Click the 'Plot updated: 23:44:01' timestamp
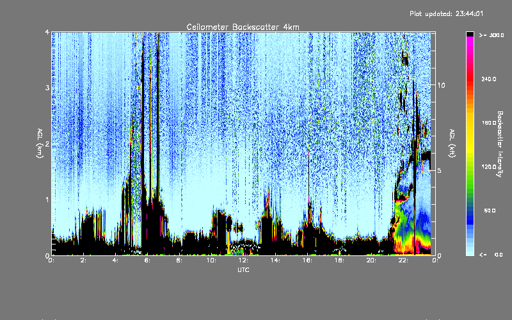This screenshot has width=512, height=320. pyautogui.click(x=446, y=13)
